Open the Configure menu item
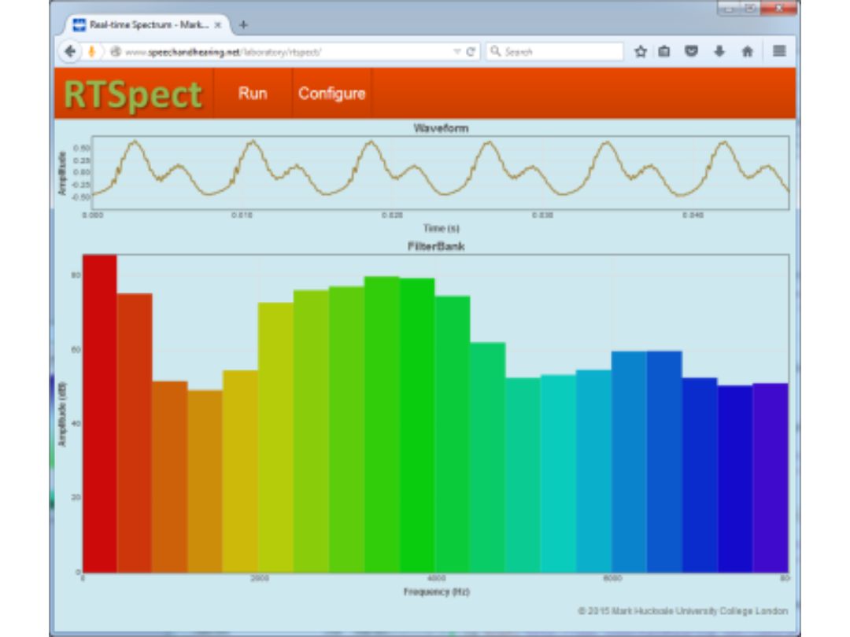 332,93
